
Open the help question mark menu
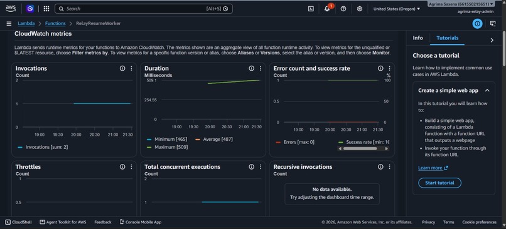343,9
